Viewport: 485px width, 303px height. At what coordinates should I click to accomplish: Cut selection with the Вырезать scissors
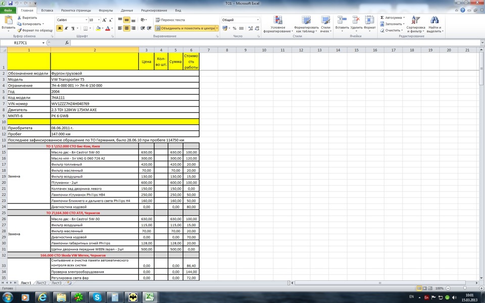coord(27,18)
